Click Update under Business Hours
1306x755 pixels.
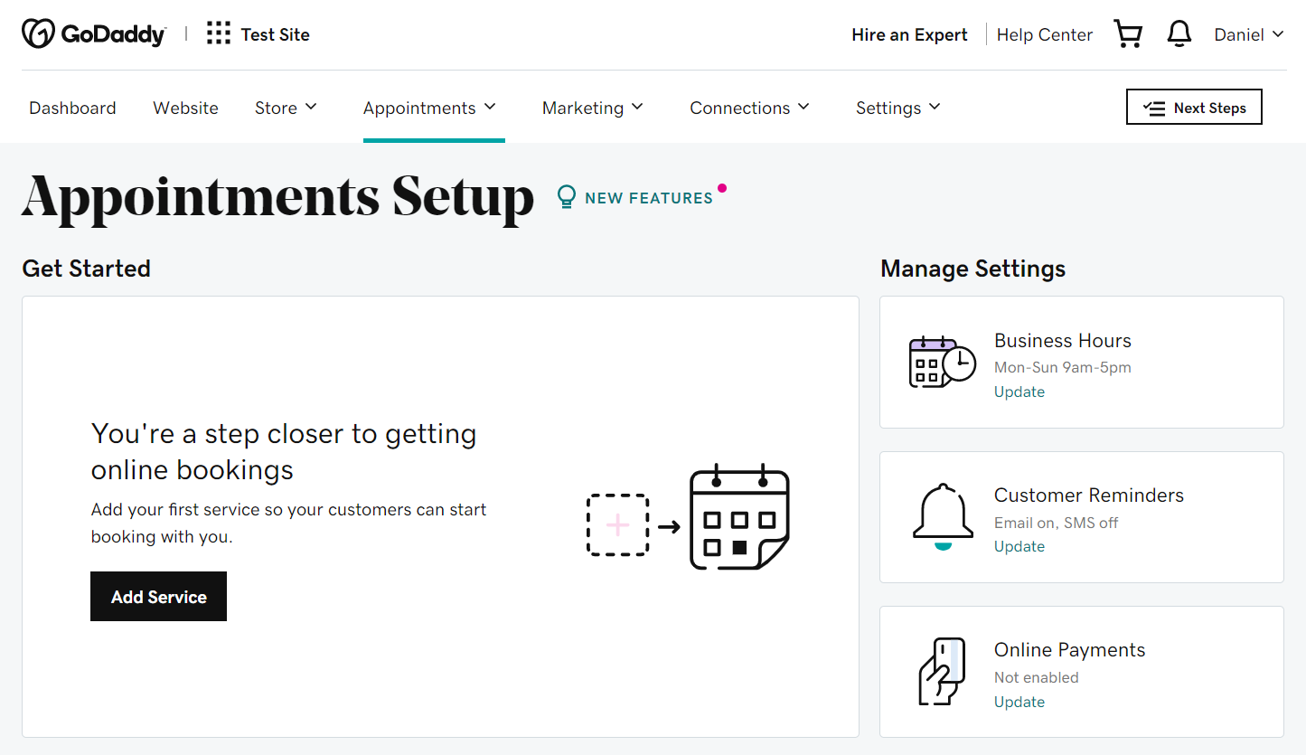point(1019,392)
